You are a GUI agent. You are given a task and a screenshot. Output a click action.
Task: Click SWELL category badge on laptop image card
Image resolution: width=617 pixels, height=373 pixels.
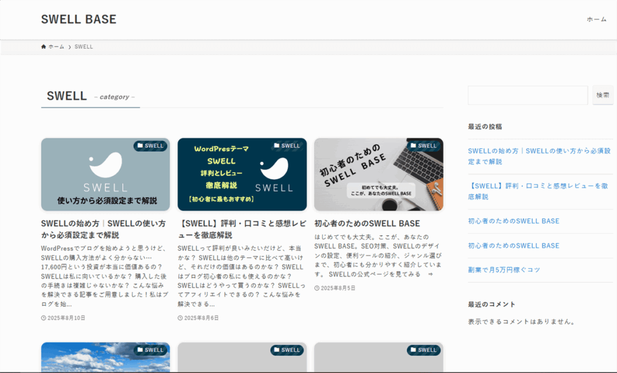[424, 146]
